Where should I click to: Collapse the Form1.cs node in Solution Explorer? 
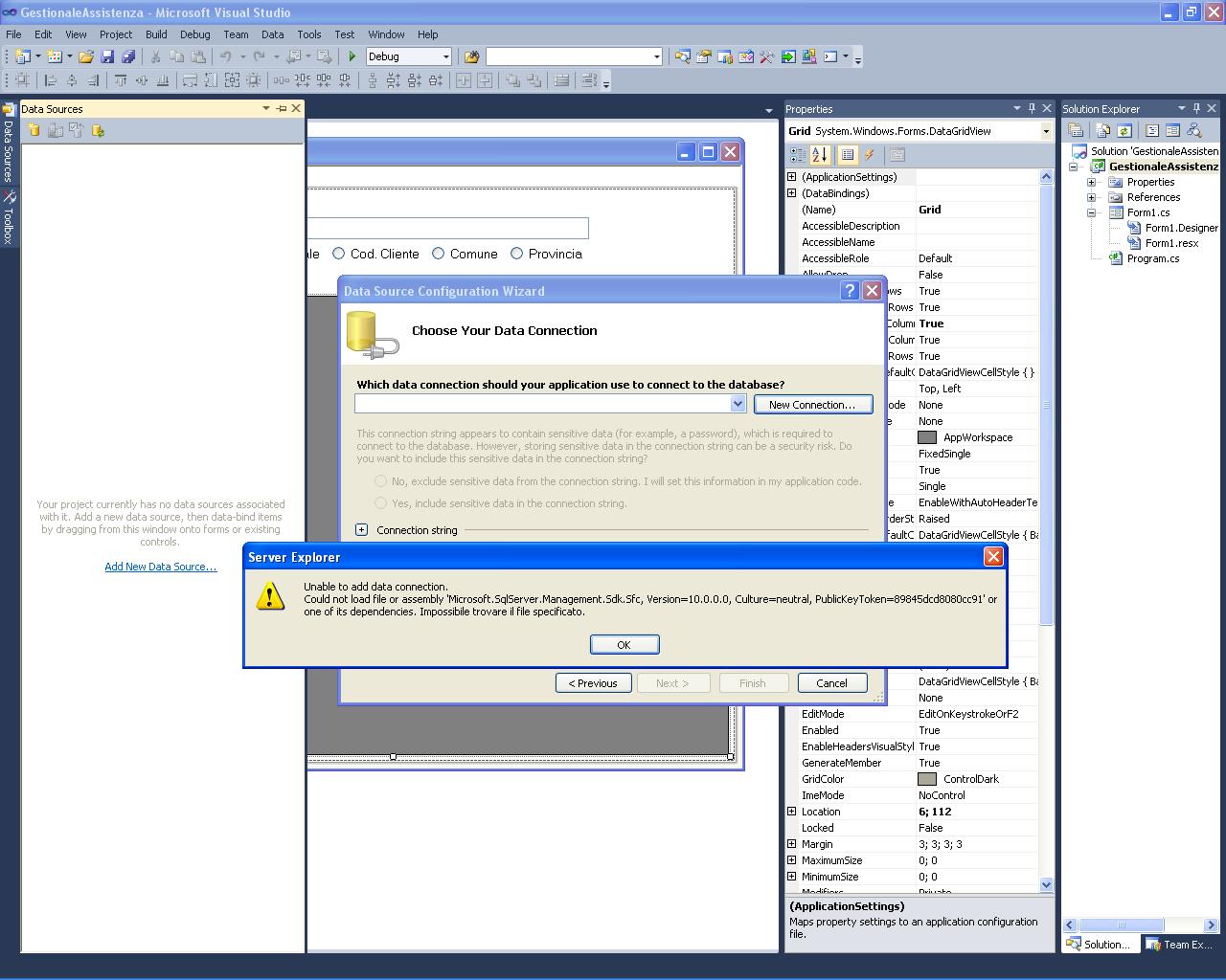pos(1091,212)
